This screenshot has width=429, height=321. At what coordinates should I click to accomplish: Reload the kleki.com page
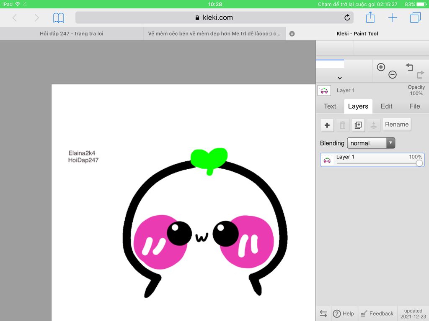(347, 18)
